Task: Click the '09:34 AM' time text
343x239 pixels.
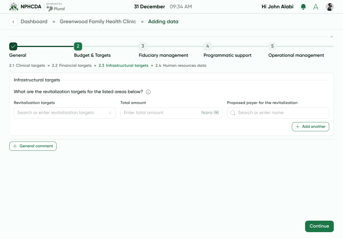Action: [181, 7]
